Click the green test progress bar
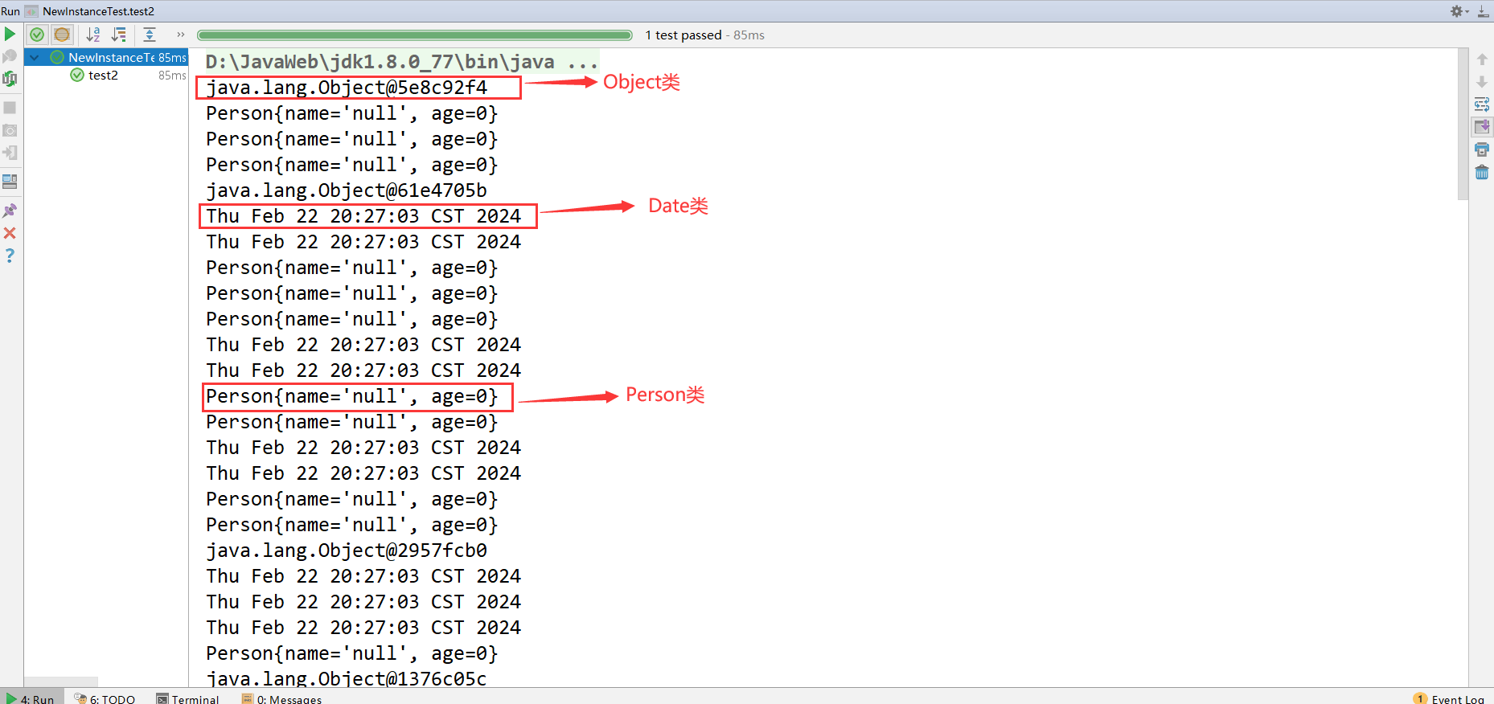The width and height of the screenshot is (1494, 704). click(x=415, y=35)
